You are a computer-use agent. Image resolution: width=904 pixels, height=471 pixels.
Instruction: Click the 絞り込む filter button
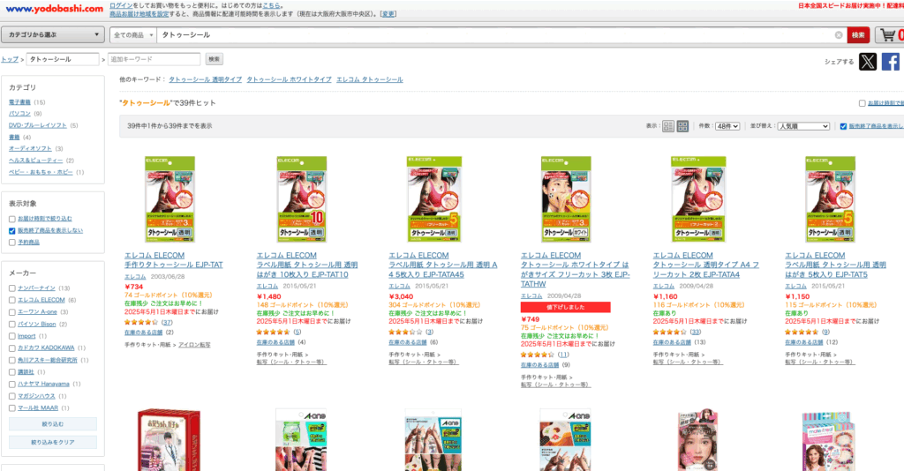pos(53,424)
